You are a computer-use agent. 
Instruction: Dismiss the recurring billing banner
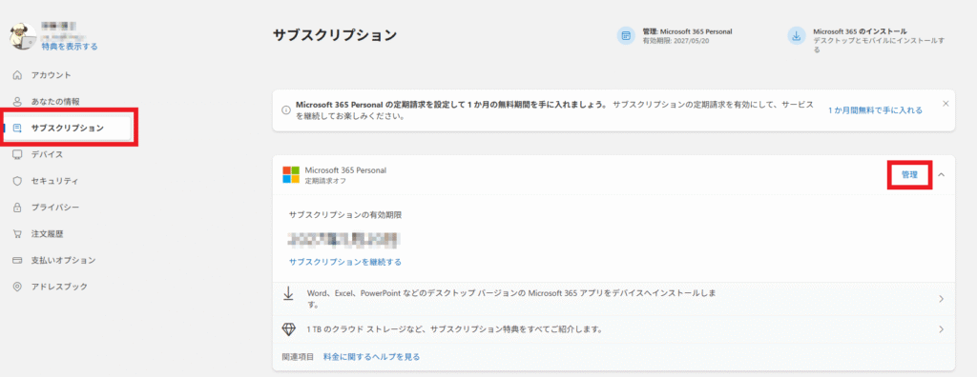click(x=946, y=103)
